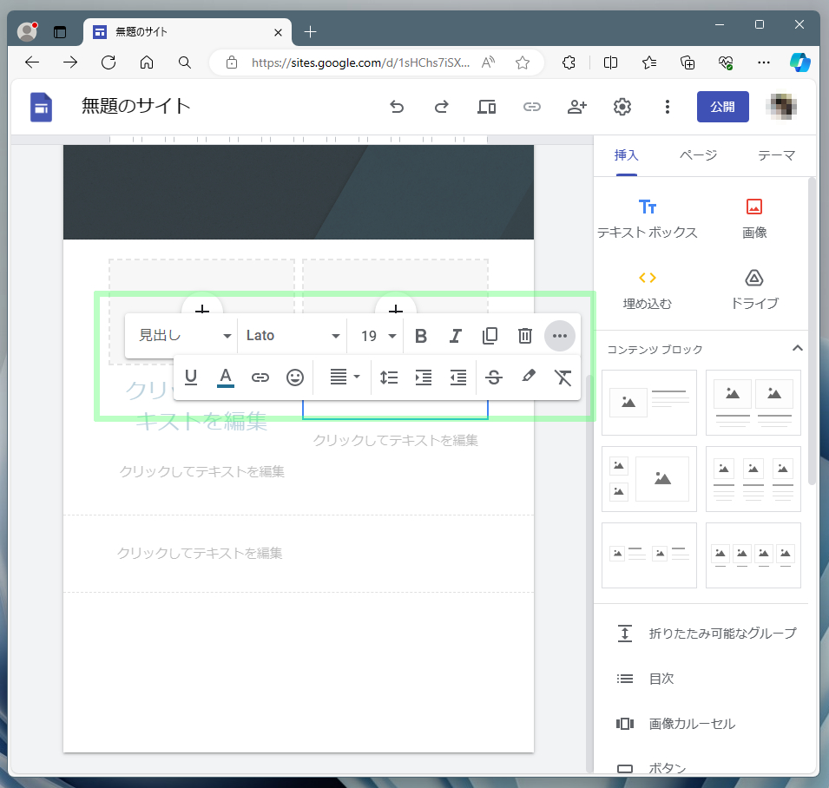Image resolution: width=829 pixels, height=788 pixels.
Task: Open the site preview icon
Action: pos(486,107)
